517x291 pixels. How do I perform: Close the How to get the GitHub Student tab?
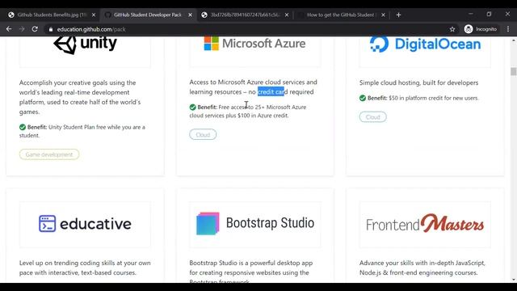tap(383, 15)
